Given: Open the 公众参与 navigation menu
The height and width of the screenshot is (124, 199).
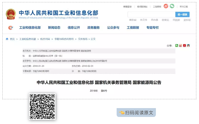Looking at the screenshot, I should 113,27.
